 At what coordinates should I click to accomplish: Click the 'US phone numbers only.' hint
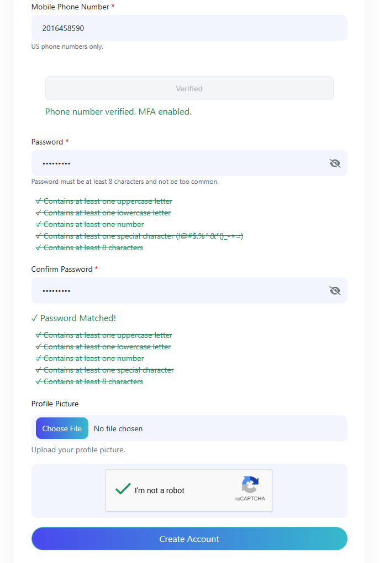(x=67, y=47)
